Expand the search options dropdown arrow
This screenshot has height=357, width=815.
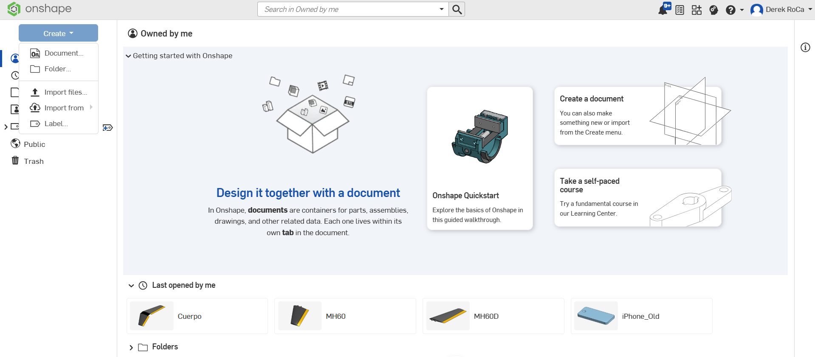pyautogui.click(x=442, y=9)
